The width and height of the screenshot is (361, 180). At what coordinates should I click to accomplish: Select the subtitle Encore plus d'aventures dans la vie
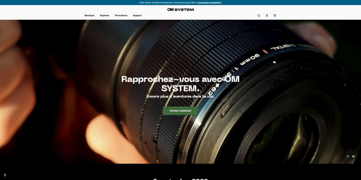tap(180, 96)
